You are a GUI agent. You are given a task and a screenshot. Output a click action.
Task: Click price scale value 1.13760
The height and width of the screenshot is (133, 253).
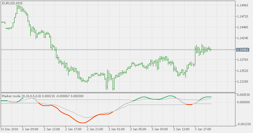pyautogui.click(x=243, y=60)
